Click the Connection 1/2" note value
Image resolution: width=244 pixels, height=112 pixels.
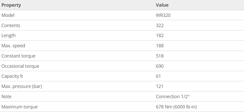(173, 97)
